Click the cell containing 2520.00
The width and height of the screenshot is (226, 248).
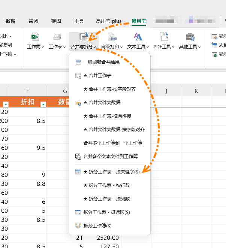pyautogui.click(x=102, y=238)
